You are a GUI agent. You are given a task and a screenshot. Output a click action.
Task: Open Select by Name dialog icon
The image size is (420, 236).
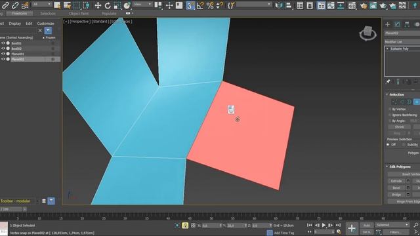click(67, 5)
